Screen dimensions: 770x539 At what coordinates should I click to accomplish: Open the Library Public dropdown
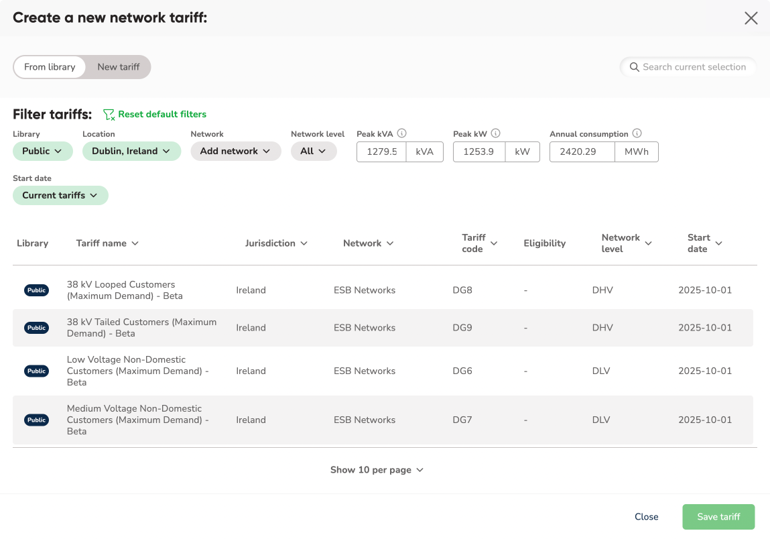click(43, 152)
